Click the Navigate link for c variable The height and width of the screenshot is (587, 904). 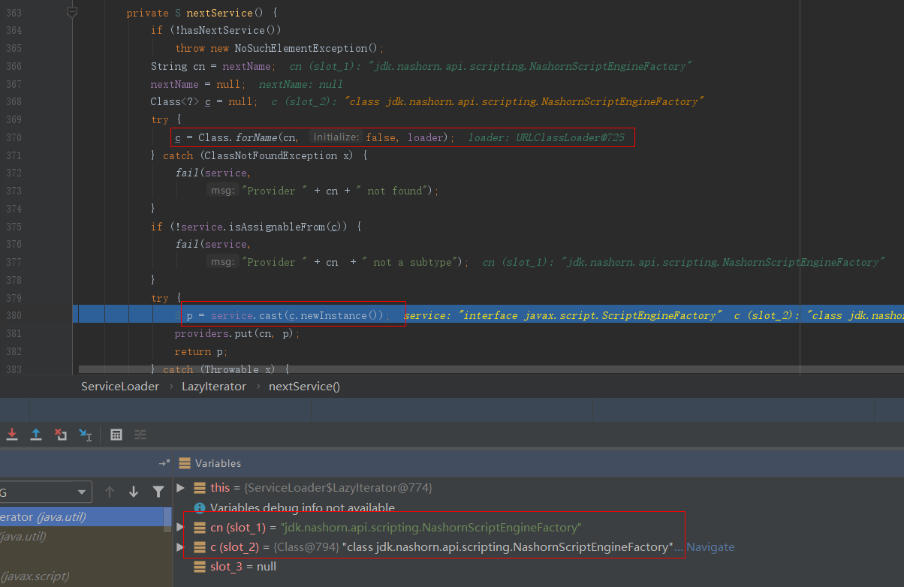(710, 547)
